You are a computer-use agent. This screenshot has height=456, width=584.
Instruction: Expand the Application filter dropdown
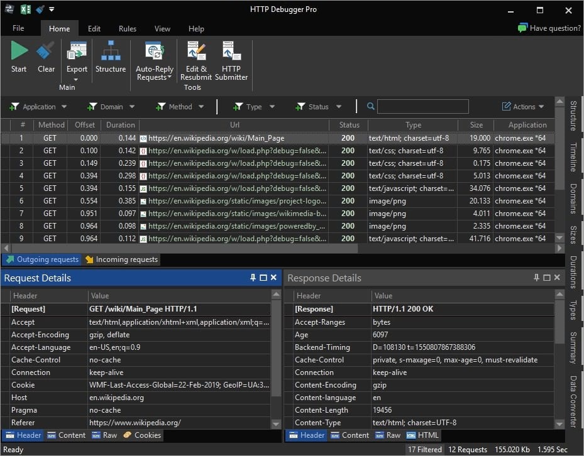click(x=64, y=107)
